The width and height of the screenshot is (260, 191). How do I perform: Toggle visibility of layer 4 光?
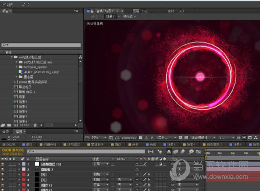tap(2, 180)
